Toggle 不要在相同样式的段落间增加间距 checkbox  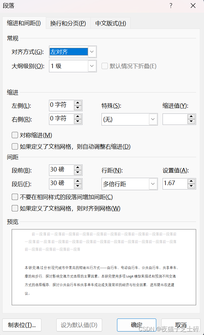pos(15,197)
